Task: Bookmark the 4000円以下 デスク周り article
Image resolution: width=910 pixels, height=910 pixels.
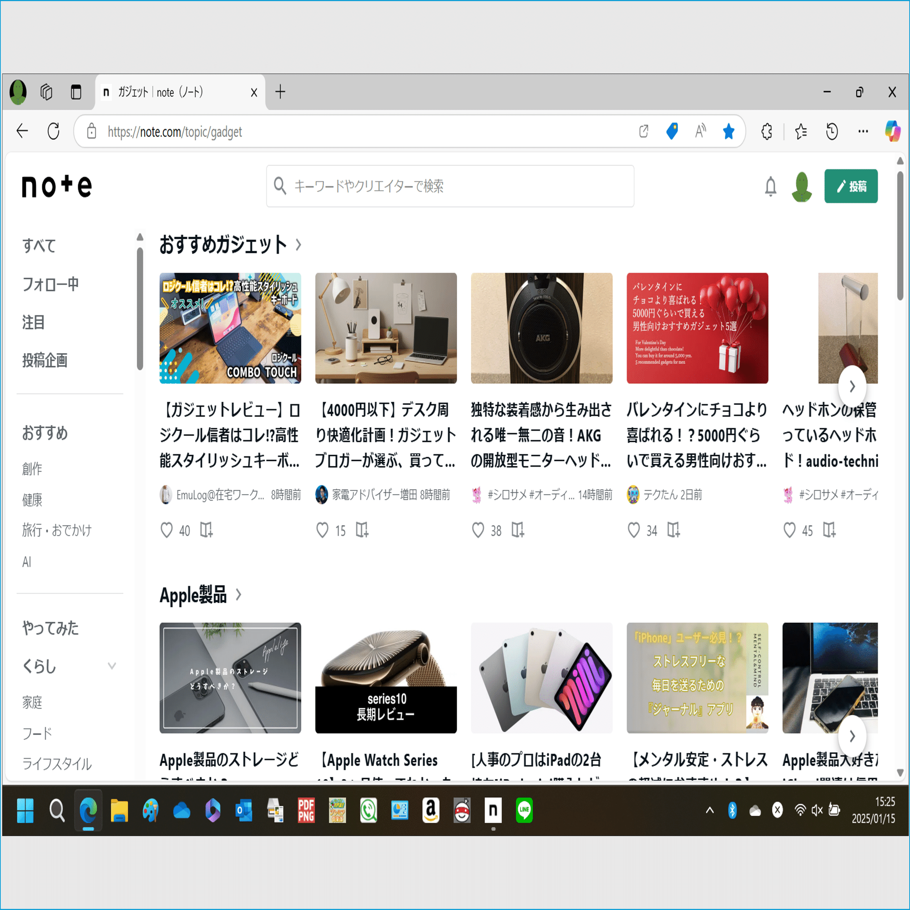Action: coord(362,531)
